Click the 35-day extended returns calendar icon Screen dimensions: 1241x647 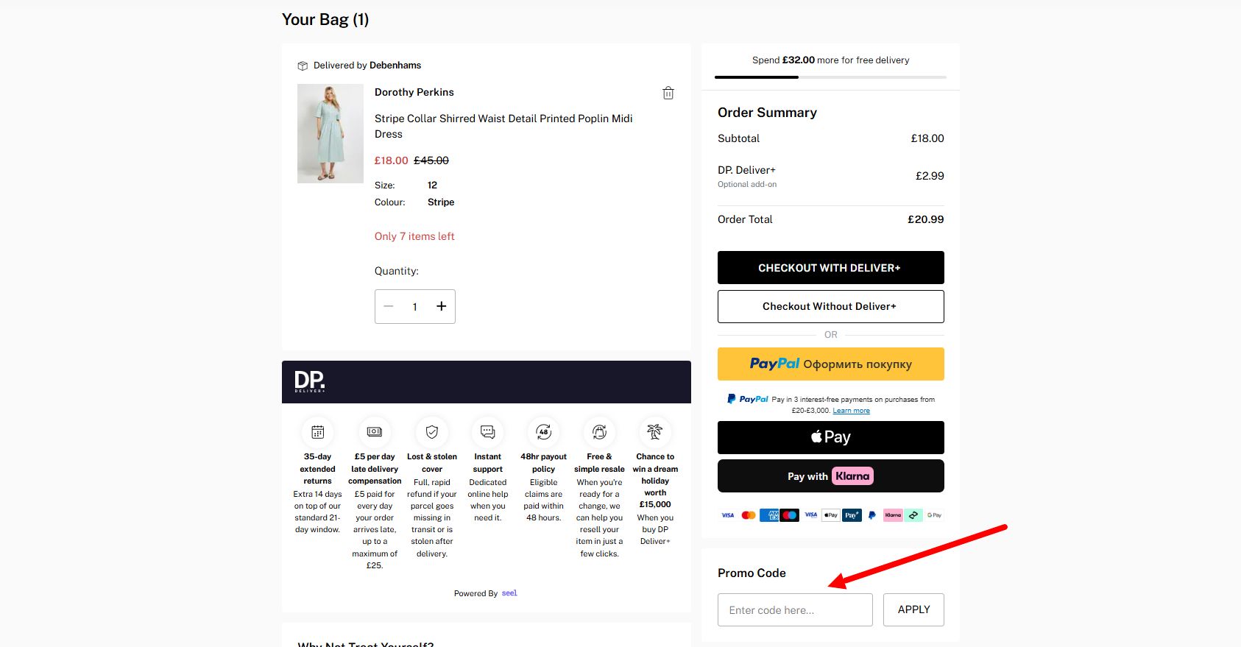point(318,432)
